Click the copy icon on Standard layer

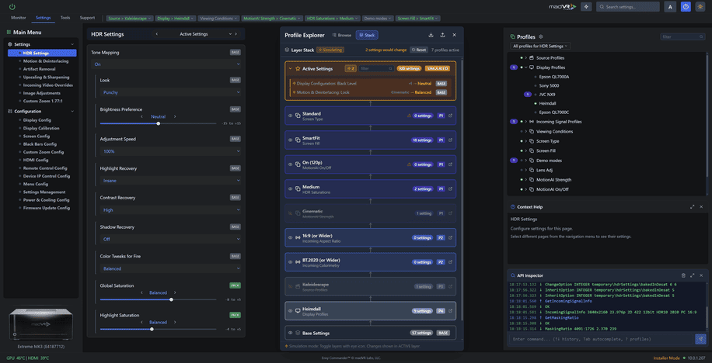point(296,116)
